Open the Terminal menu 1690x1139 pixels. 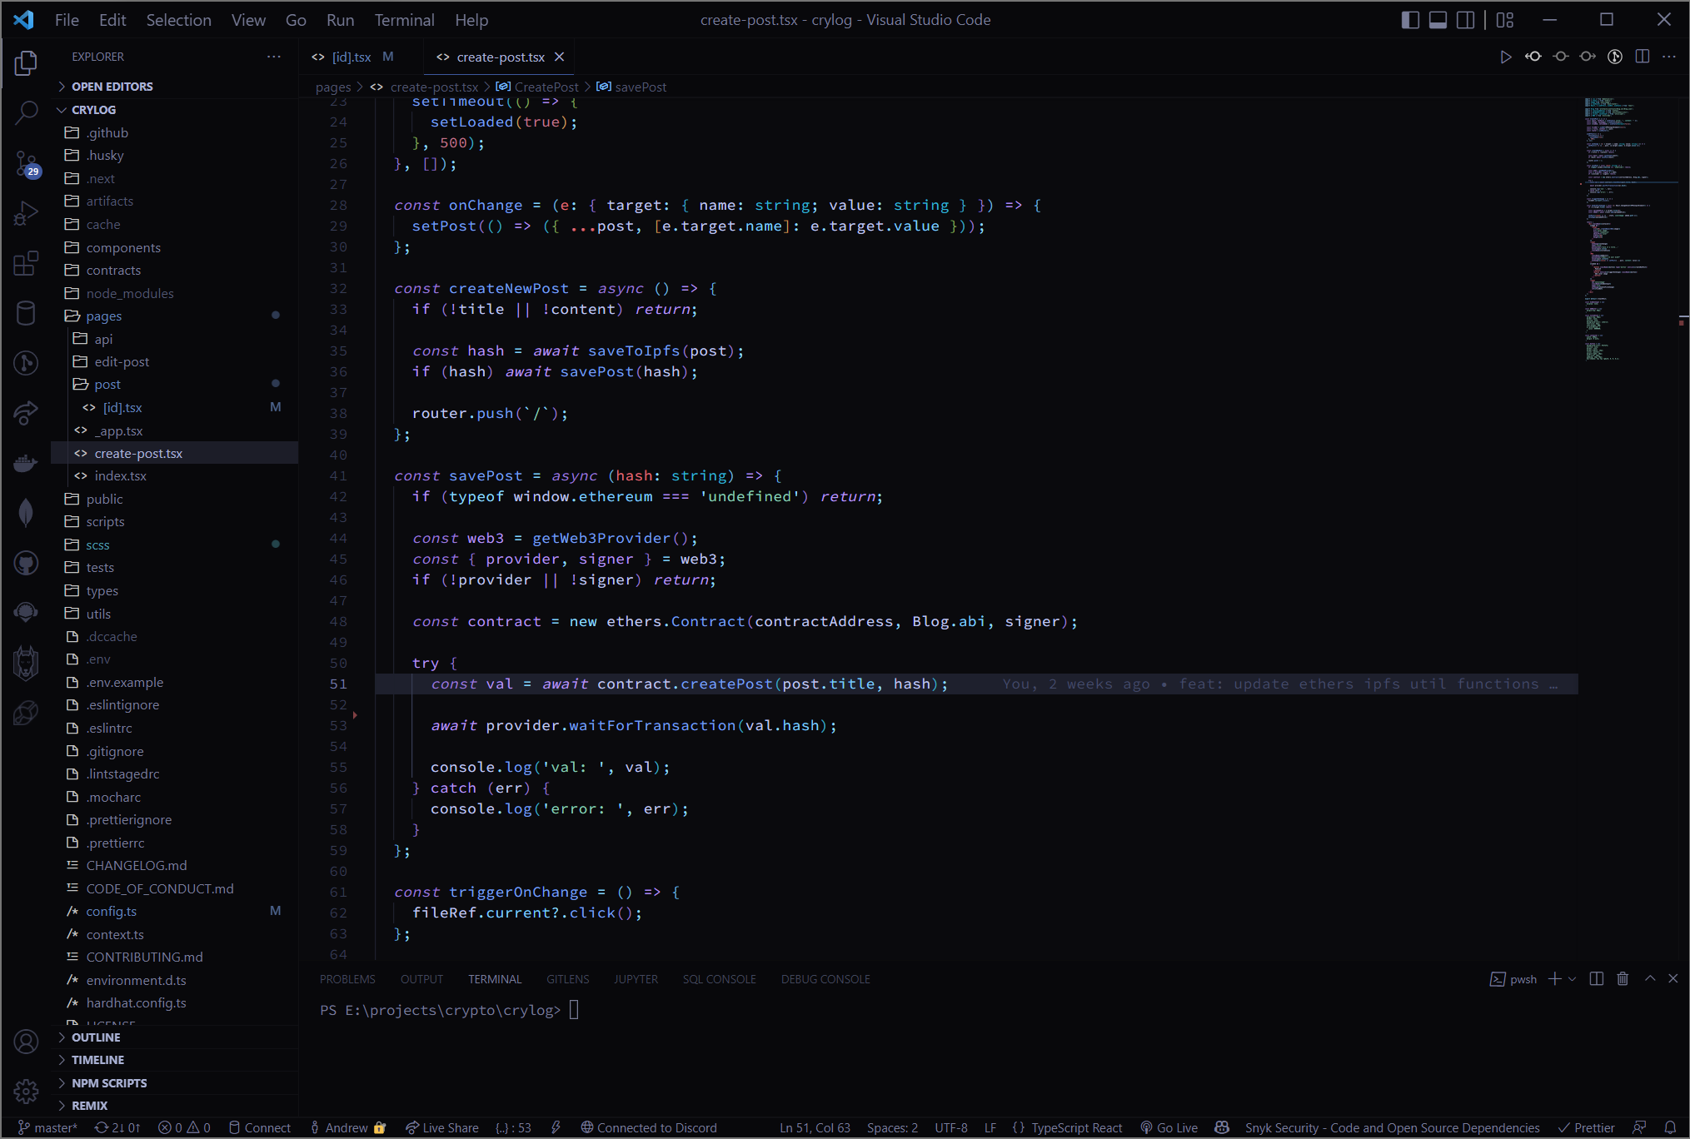pyautogui.click(x=404, y=20)
